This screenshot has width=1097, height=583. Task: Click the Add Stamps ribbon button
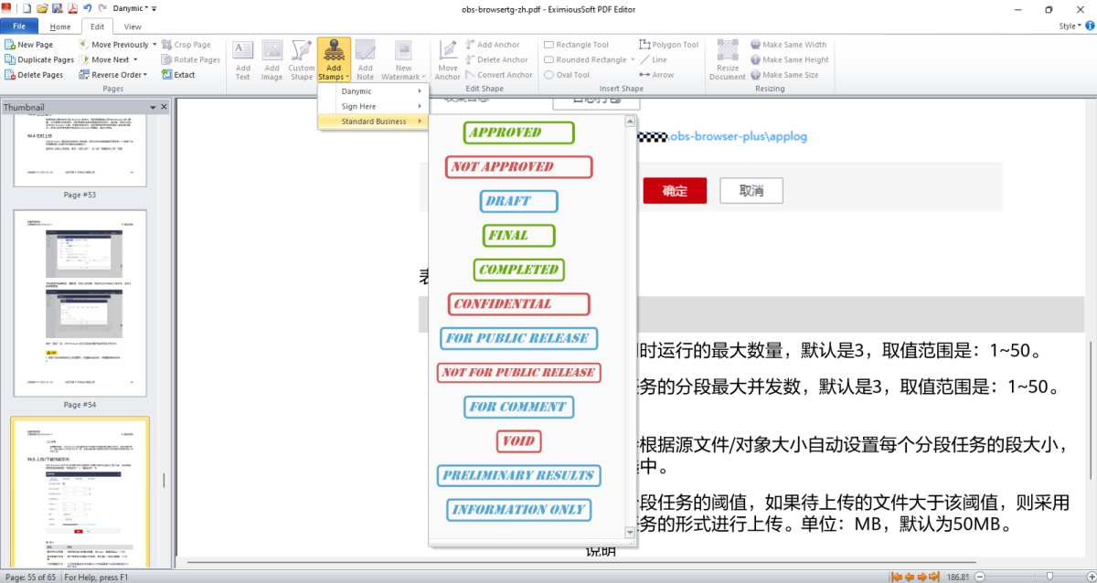[334, 60]
